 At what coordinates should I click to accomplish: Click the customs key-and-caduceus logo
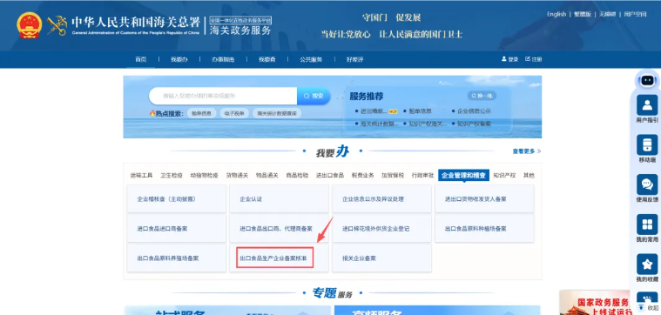(x=57, y=26)
